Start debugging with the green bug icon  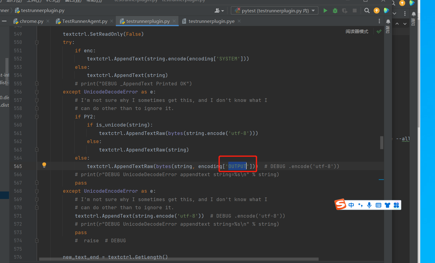[x=335, y=11]
